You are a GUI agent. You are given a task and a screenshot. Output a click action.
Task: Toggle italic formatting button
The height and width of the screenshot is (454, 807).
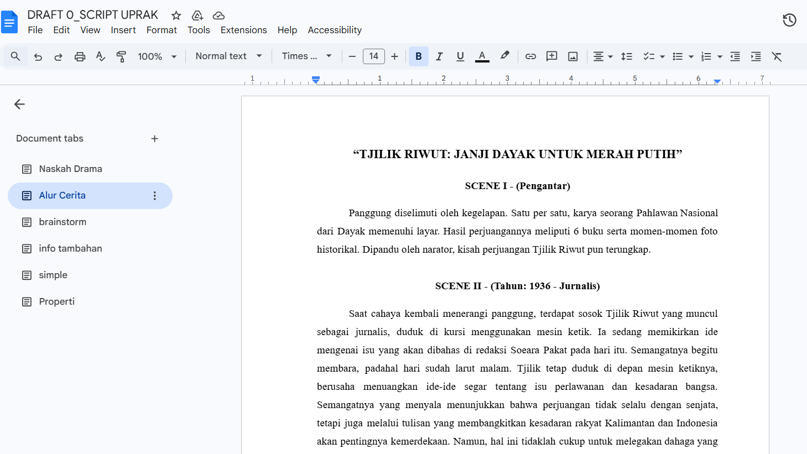click(439, 56)
